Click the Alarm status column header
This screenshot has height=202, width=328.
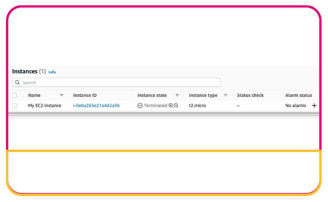(x=299, y=95)
